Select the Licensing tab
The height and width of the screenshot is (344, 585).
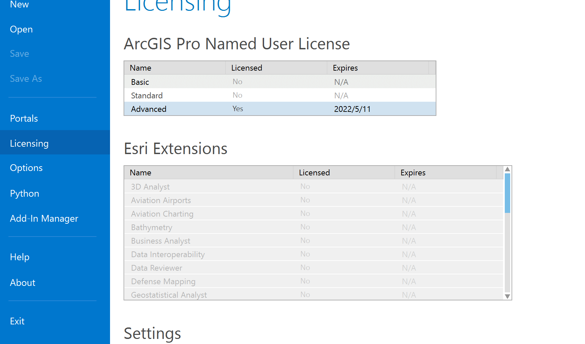[x=29, y=144]
